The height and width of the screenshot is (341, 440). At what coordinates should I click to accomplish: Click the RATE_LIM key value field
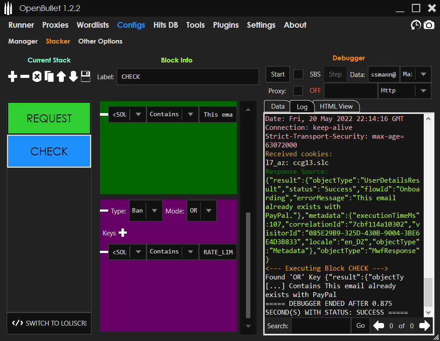(218, 252)
